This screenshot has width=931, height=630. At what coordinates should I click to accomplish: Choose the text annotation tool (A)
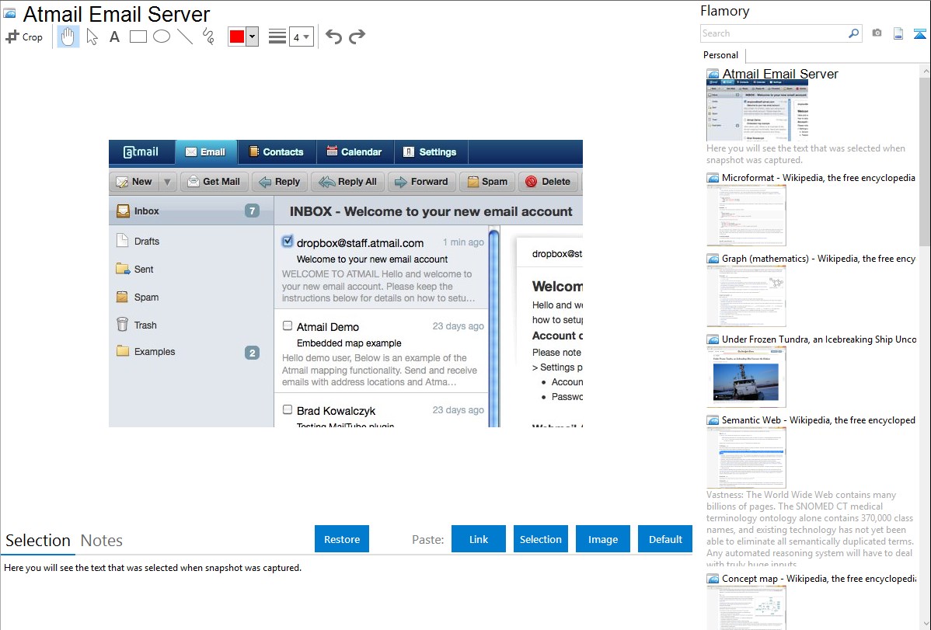(114, 37)
